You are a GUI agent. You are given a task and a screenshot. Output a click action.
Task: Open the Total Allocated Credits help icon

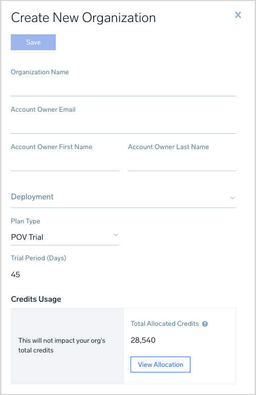(205, 324)
